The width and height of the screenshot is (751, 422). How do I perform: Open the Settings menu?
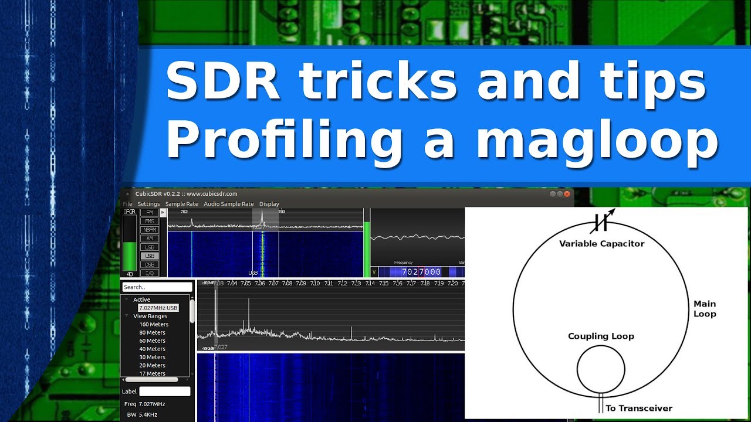[148, 204]
